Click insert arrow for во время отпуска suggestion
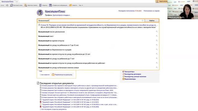The width and height of the screenshot is (198, 111). click(x=157, y=40)
